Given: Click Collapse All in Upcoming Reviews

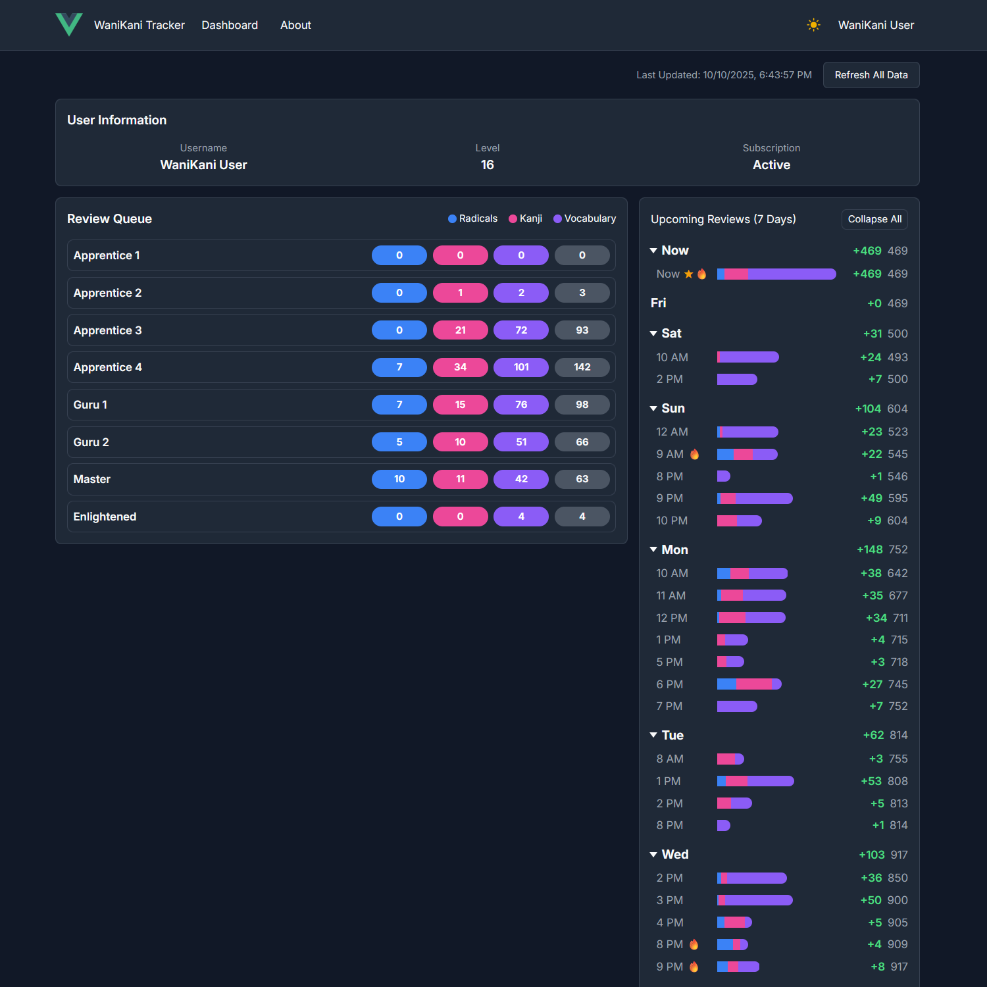Looking at the screenshot, I should point(874,219).
